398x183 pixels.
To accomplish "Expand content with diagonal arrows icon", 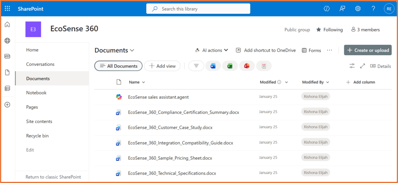I will 363,66.
